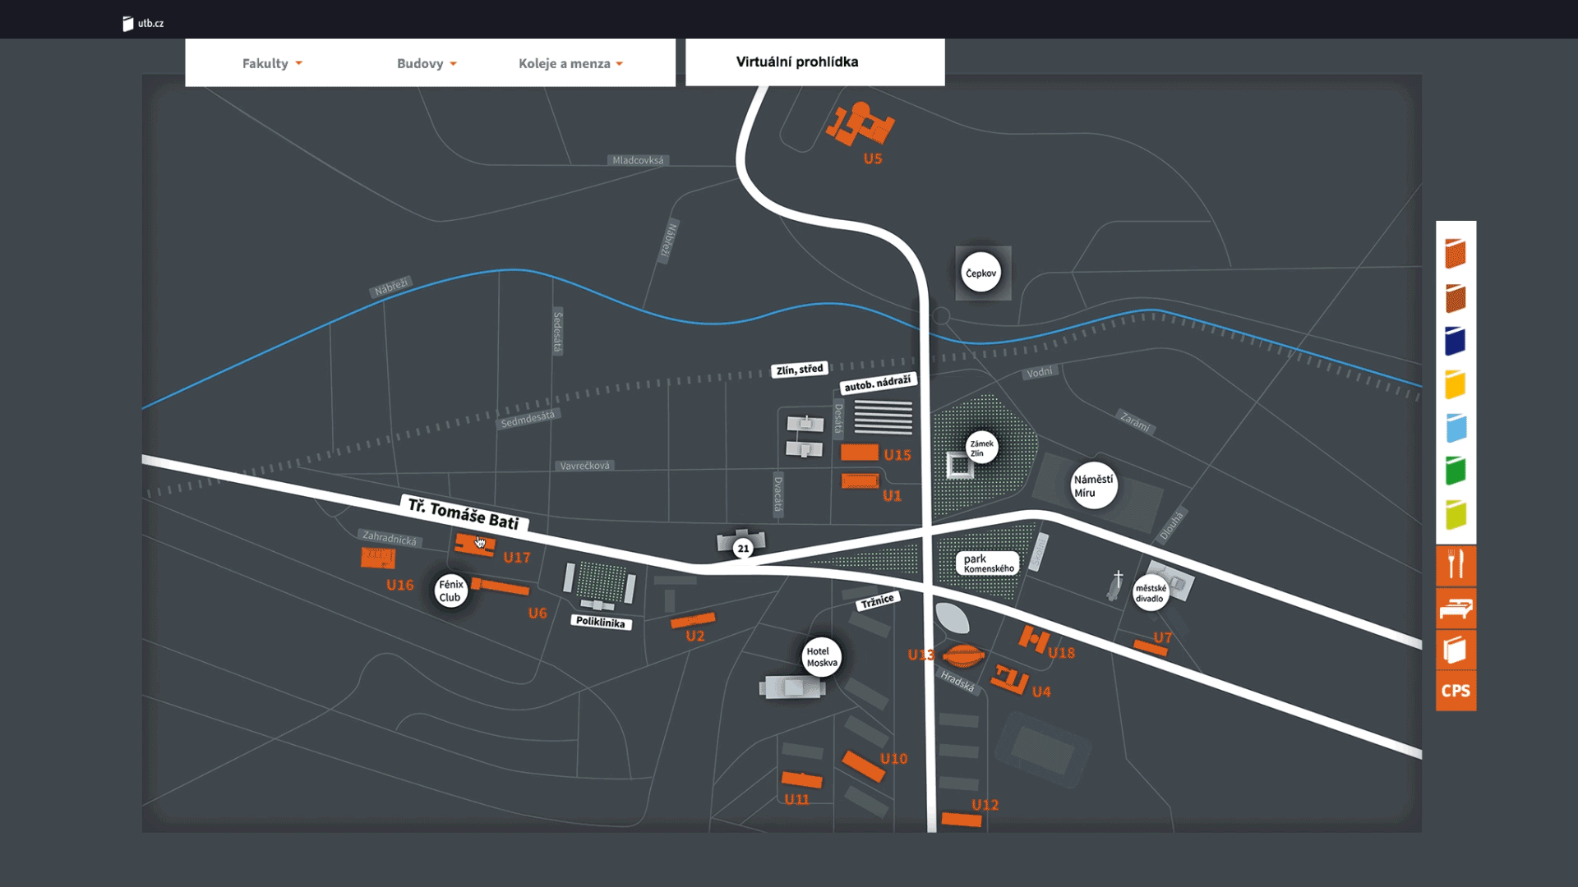
Task: Expand the Fakulty dropdown menu
Action: pyautogui.click(x=272, y=63)
